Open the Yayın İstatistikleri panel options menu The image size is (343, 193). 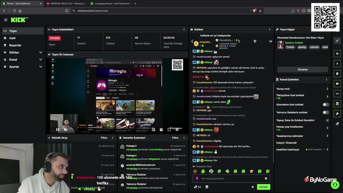click(x=184, y=29)
